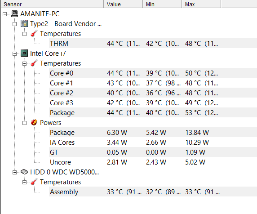This screenshot has height=214, width=257.
Task: Click the AMANITE-PC computer icon
Action: pos(14,14)
